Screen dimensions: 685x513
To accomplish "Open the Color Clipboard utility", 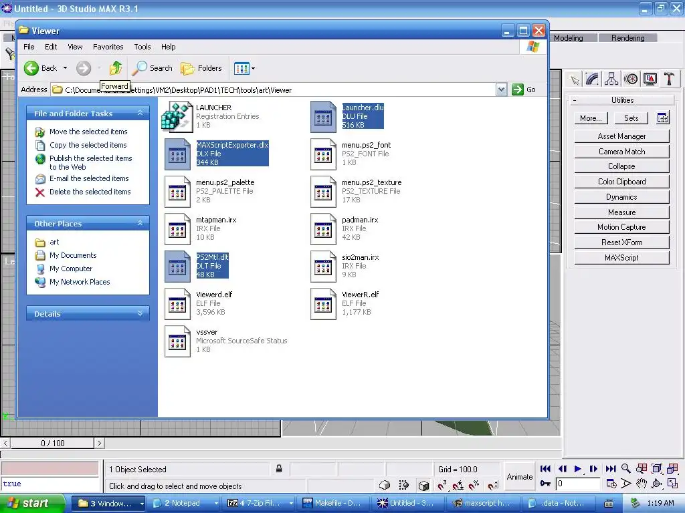I will 621,182.
